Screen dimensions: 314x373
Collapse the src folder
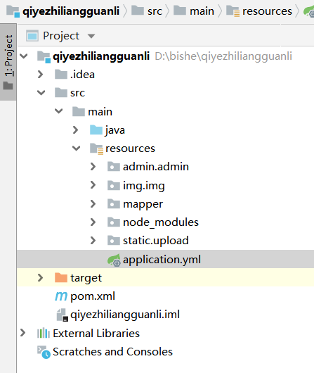tap(41, 92)
